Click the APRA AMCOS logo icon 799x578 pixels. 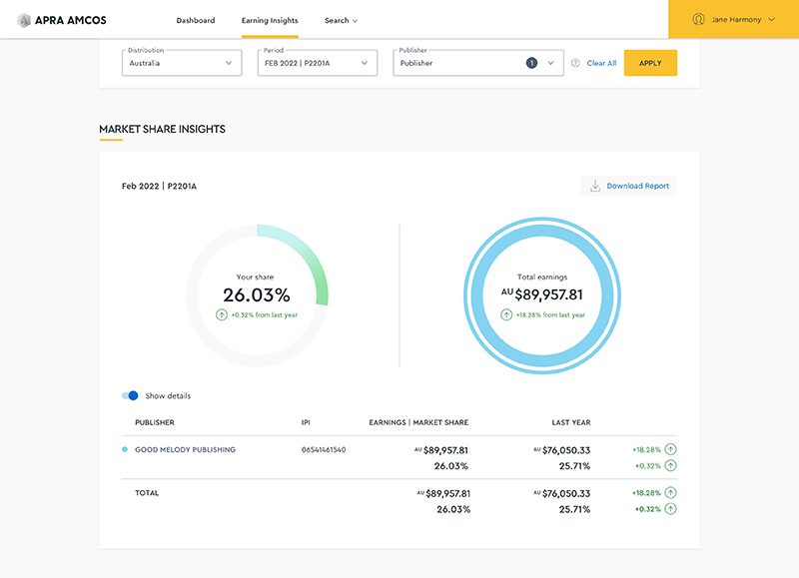pyautogui.click(x=24, y=20)
